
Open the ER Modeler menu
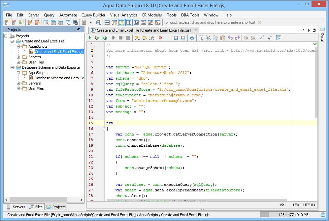pyautogui.click(x=152, y=15)
